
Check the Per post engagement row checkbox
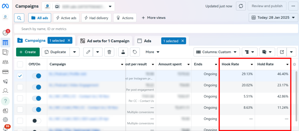[20, 87]
